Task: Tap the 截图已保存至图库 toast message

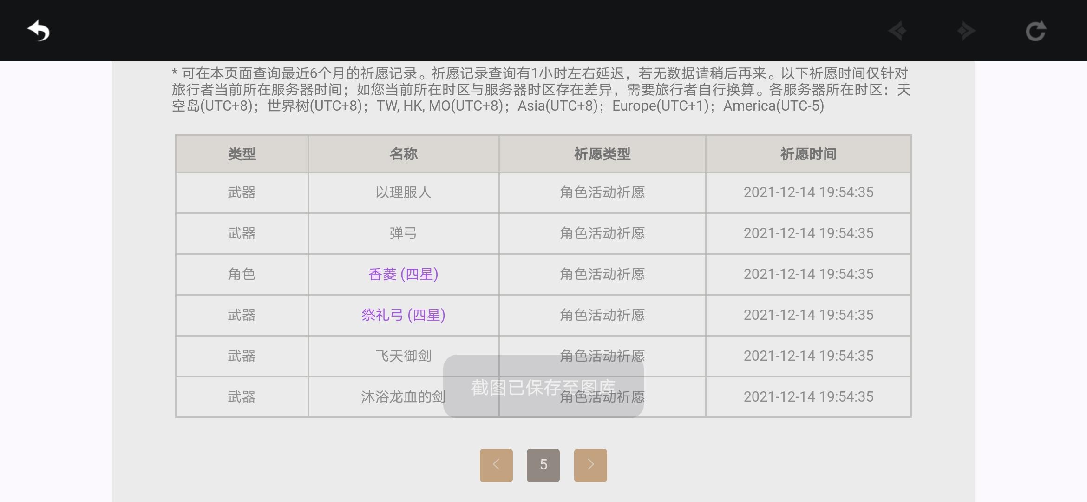Action: 543,387
